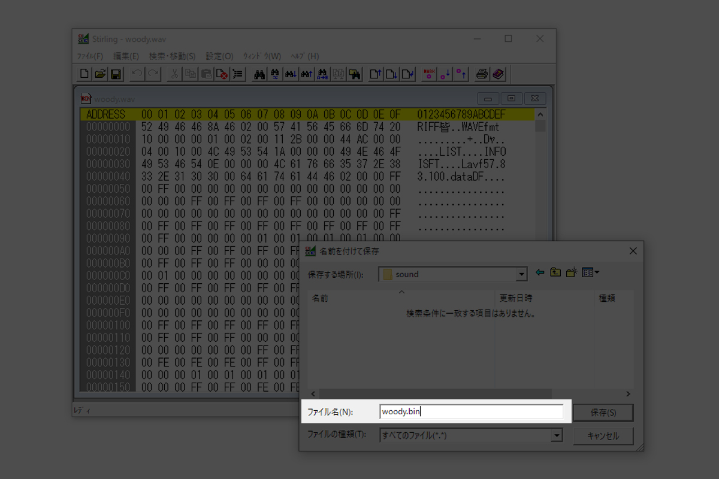Open the 検索・移動(S) menu

pyautogui.click(x=172, y=56)
